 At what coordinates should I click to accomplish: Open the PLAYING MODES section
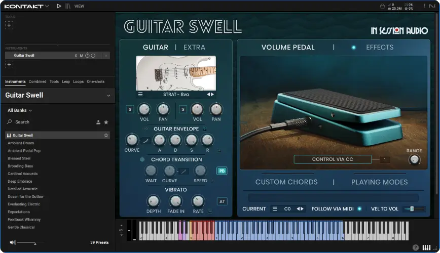(379, 182)
